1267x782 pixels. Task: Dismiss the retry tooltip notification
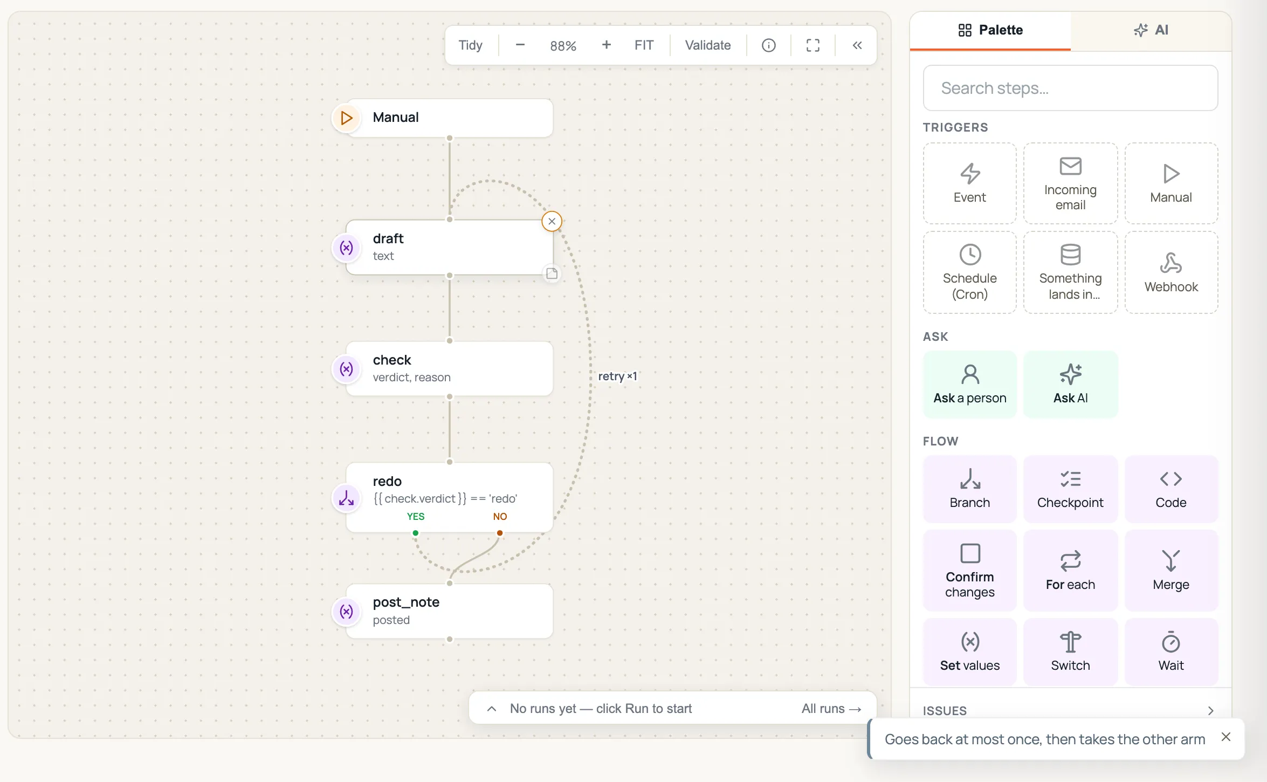(x=1225, y=737)
